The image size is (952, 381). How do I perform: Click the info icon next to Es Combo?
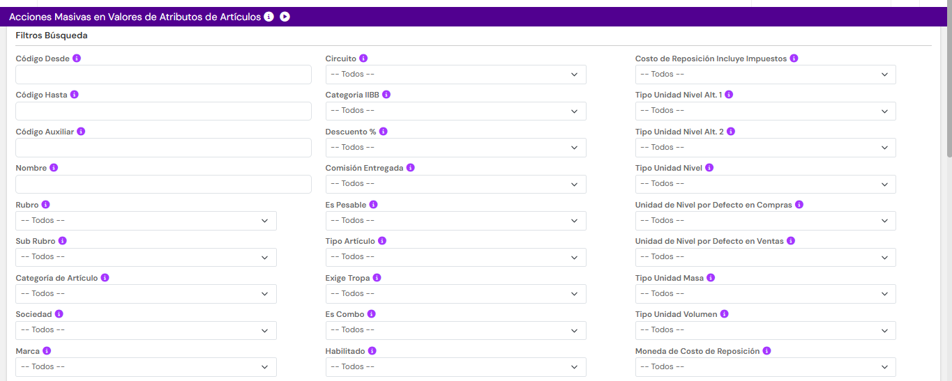pos(371,314)
